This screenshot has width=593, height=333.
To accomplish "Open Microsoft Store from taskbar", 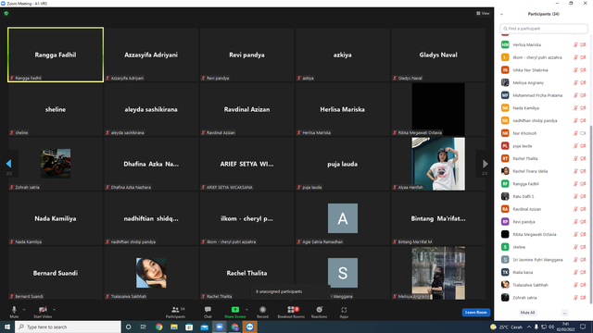I will pyautogui.click(x=189, y=327).
